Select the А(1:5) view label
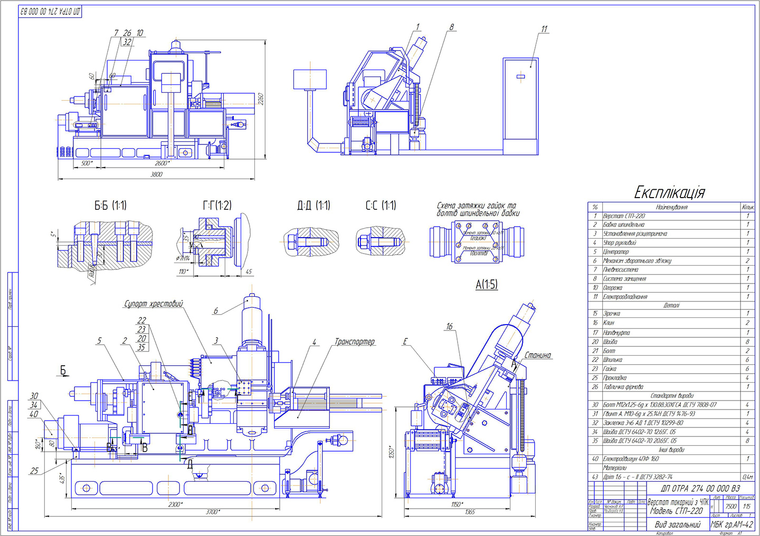 click(486, 285)
